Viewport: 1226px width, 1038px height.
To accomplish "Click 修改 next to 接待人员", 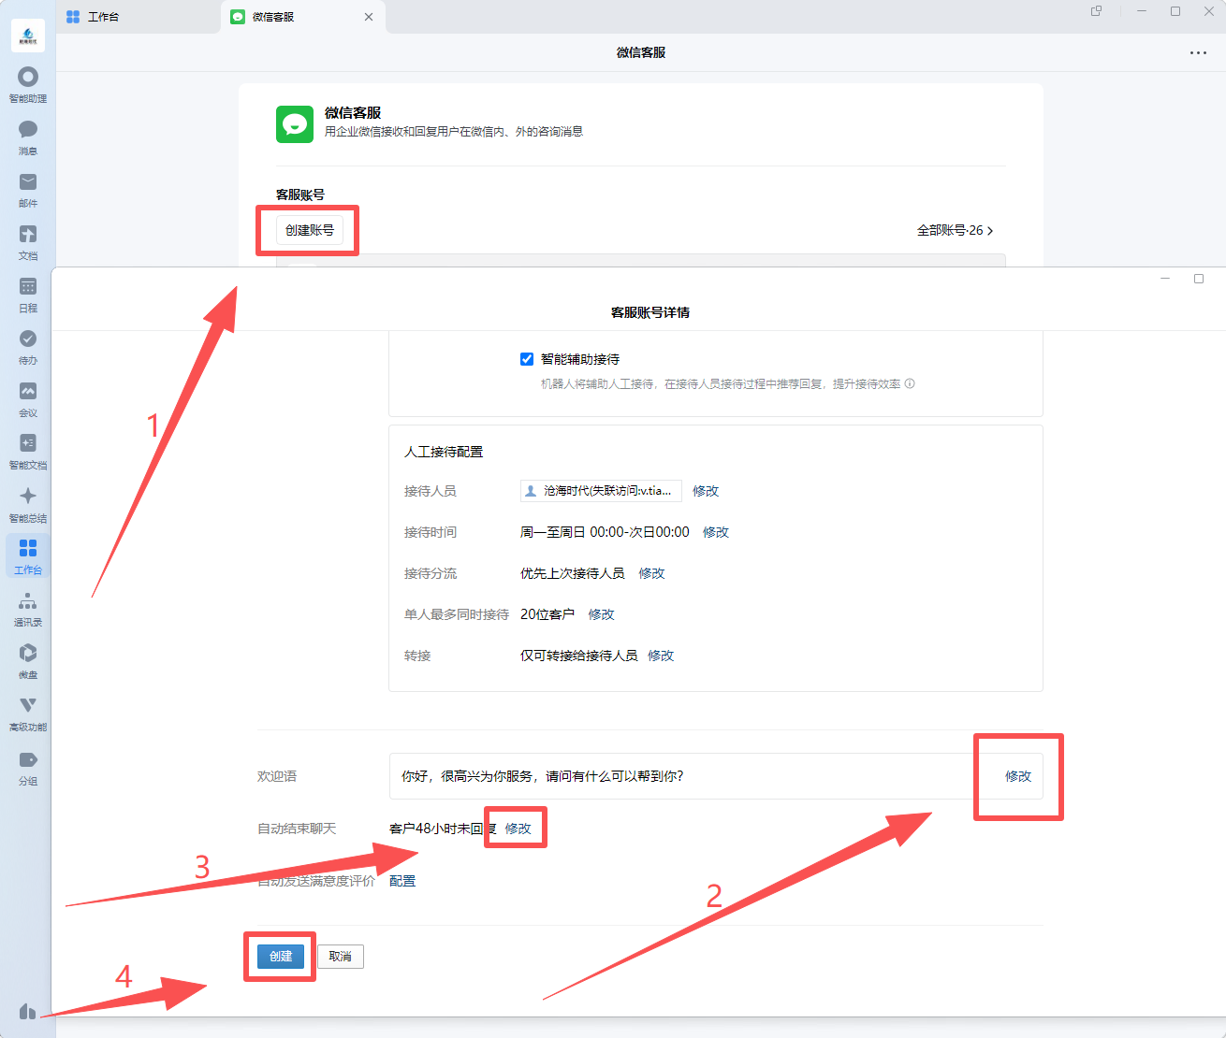I will (x=706, y=491).
